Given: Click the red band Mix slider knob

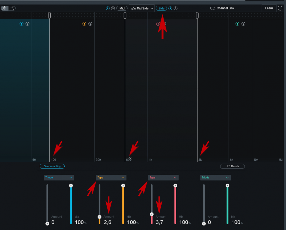Looking at the screenshot, I should tap(175, 186).
